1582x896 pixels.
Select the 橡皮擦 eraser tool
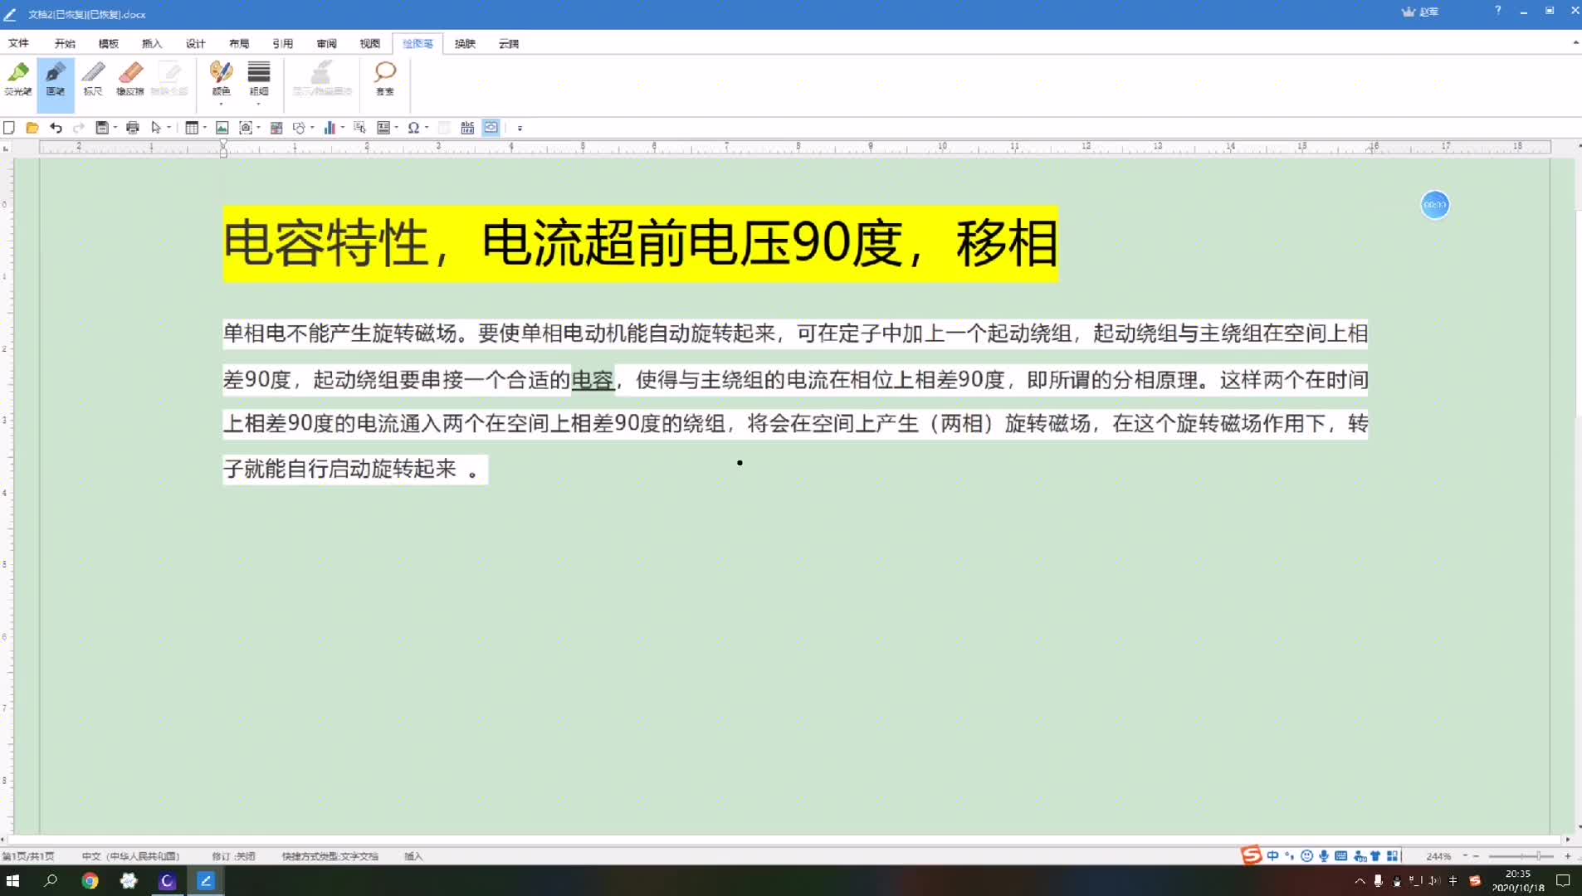130,80
